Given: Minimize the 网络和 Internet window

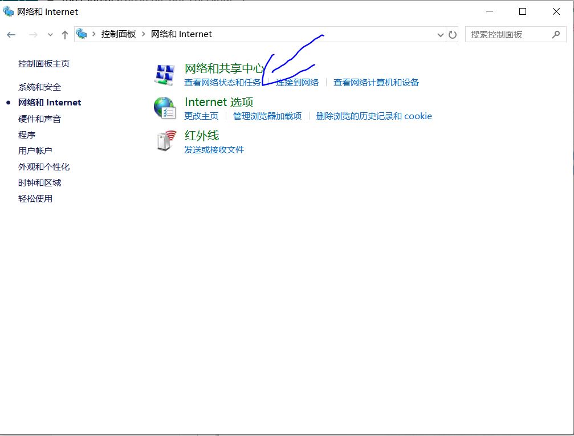Looking at the screenshot, I should coord(490,11).
